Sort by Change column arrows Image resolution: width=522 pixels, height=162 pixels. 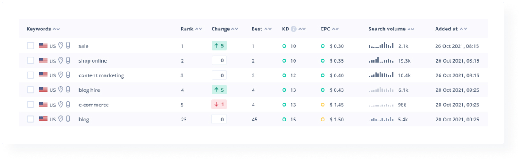tap(235, 29)
